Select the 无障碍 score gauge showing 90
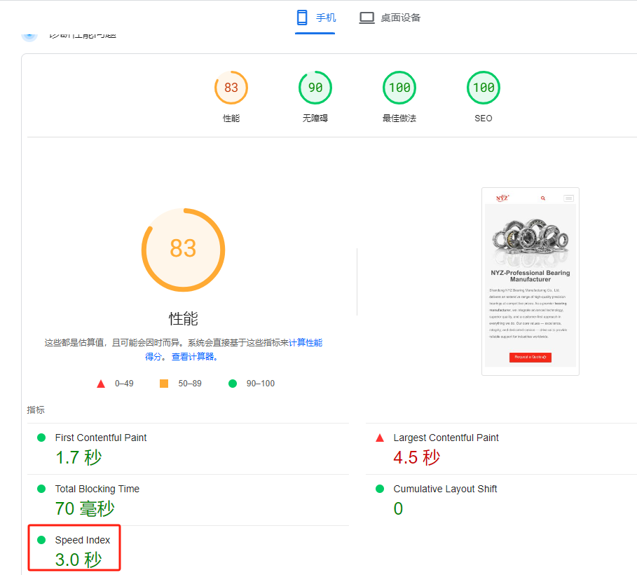 [x=315, y=88]
